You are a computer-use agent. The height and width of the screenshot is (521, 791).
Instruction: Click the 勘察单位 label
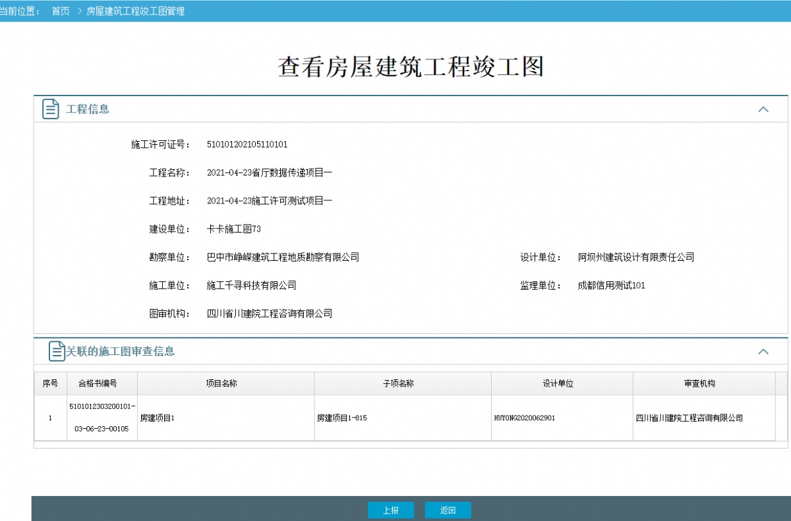(169, 258)
